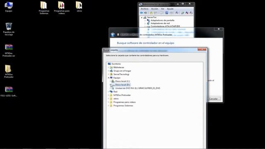Open the Archivo menu
This screenshot has height=149, width=265.
[145, 9]
